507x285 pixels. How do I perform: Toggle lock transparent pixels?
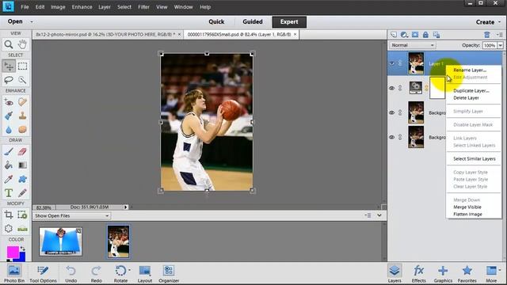436,35
